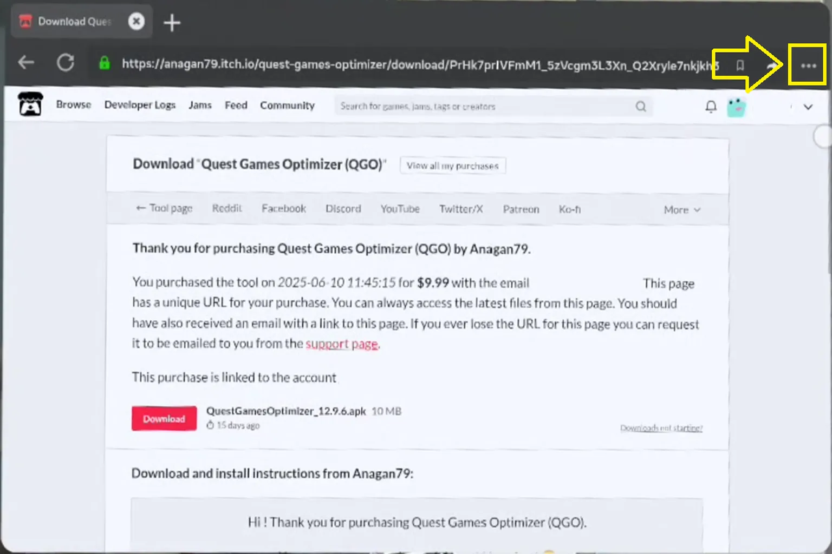Click the Hi ! Thank you message

[x=417, y=523]
